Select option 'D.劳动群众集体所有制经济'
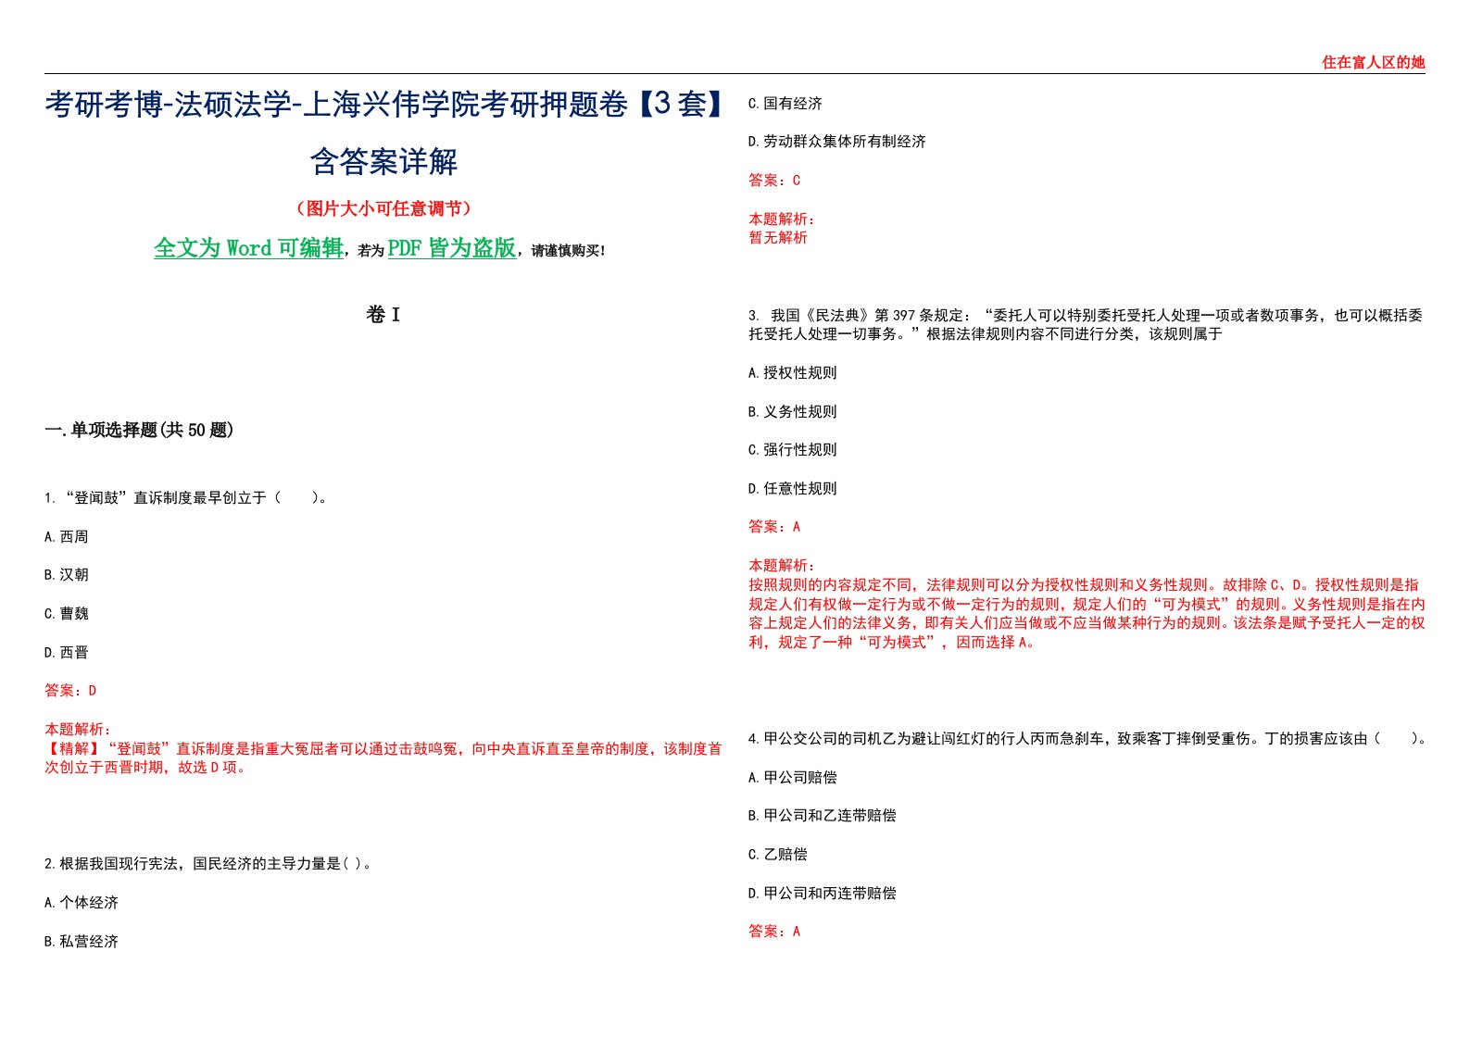 837,142
